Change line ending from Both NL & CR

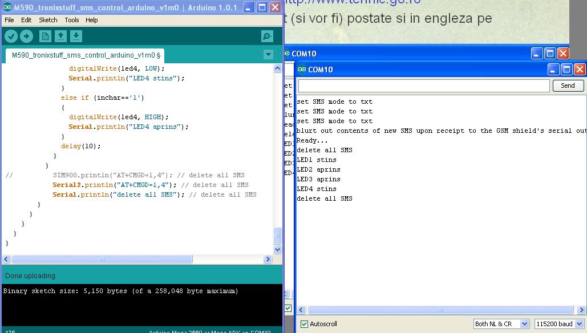(501, 323)
